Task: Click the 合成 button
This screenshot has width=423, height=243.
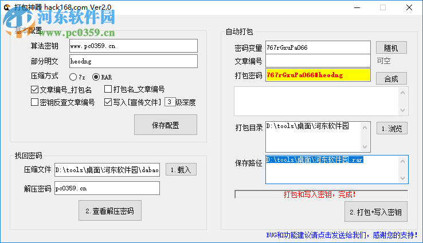Action: point(391,79)
